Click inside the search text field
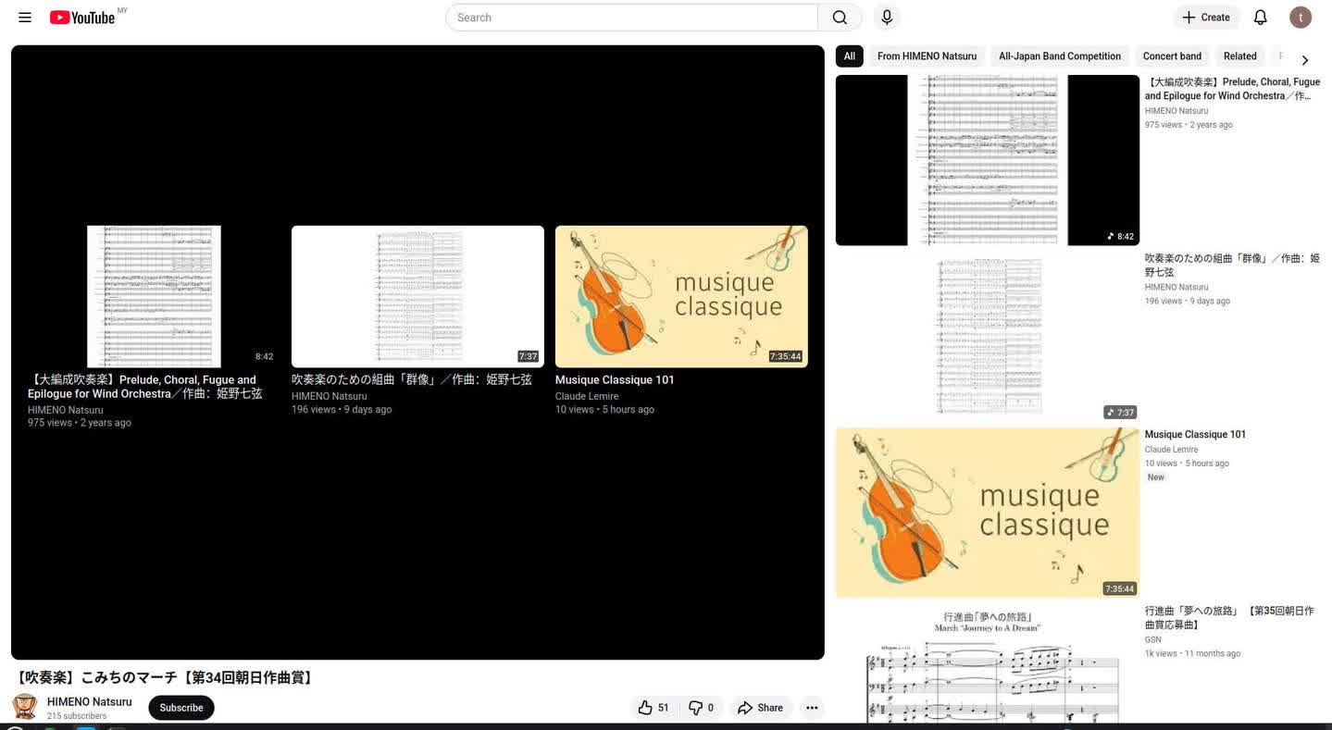This screenshot has height=730, width=1332. point(631,18)
